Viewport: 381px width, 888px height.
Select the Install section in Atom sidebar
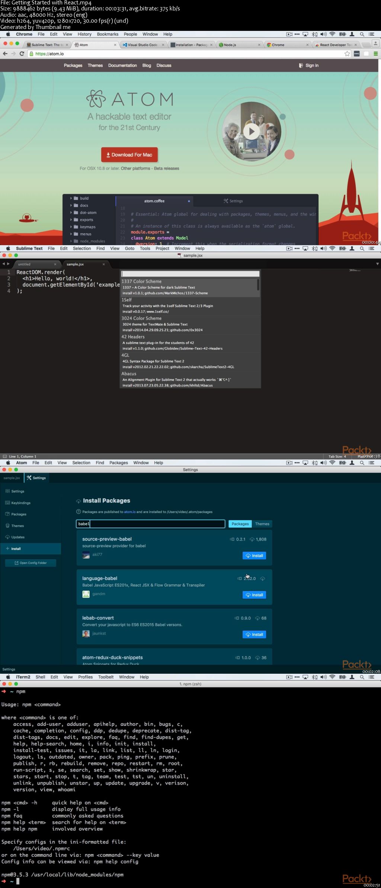(31, 549)
